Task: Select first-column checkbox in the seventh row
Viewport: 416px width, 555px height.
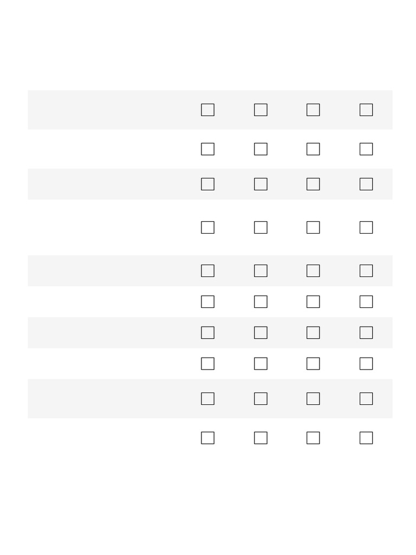Action: (x=207, y=333)
